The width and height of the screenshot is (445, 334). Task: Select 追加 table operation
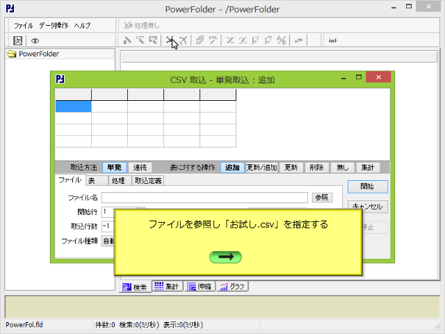pos(232,167)
